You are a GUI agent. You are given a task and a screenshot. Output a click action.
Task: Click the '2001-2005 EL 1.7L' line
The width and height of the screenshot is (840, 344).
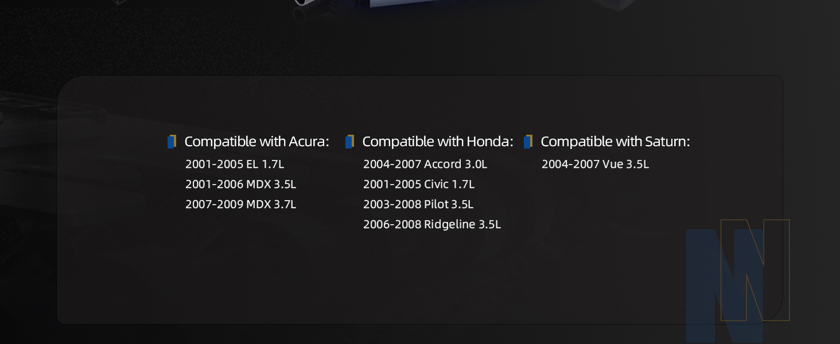(x=235, y=165)
